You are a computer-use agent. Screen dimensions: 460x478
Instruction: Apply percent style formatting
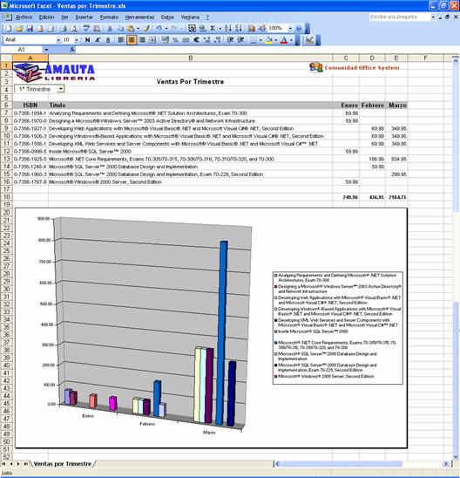tap(175, 40)
